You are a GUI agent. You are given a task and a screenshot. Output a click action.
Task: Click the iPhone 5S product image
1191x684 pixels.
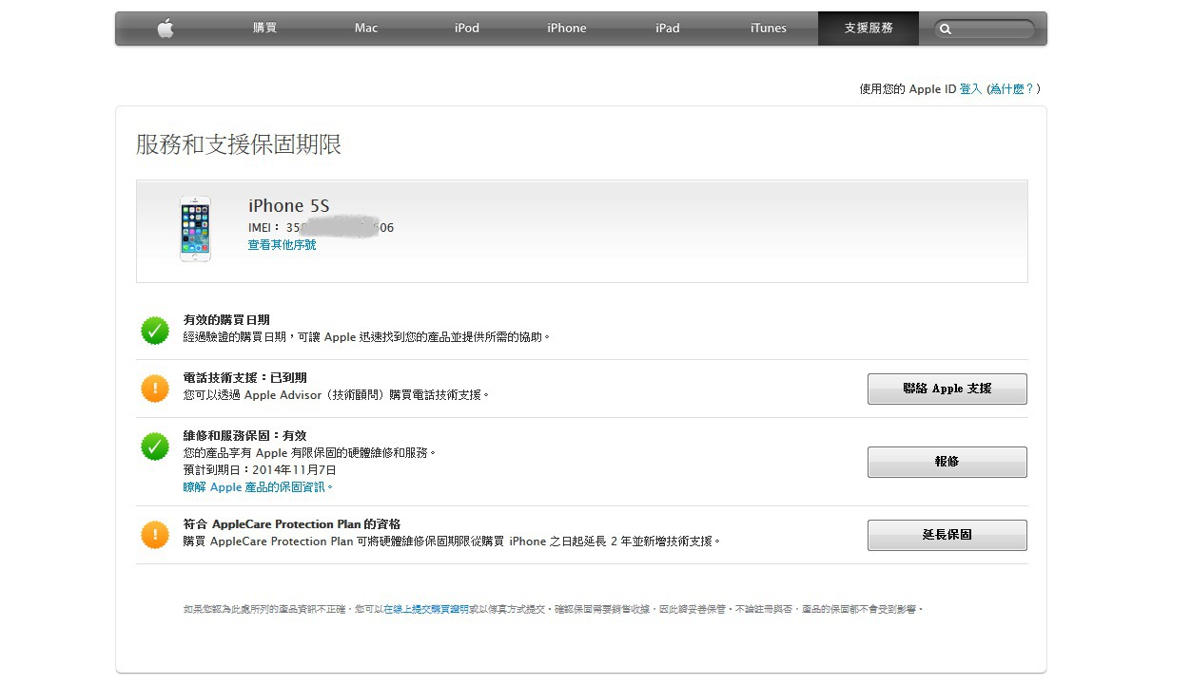pos(195,229)
